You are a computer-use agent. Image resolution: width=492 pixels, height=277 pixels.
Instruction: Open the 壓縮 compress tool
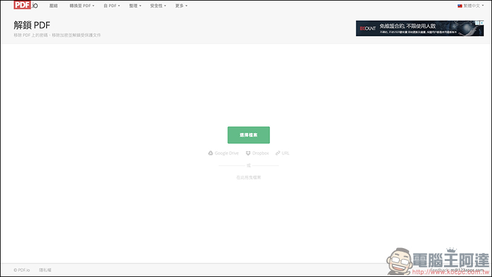point(54,6)
